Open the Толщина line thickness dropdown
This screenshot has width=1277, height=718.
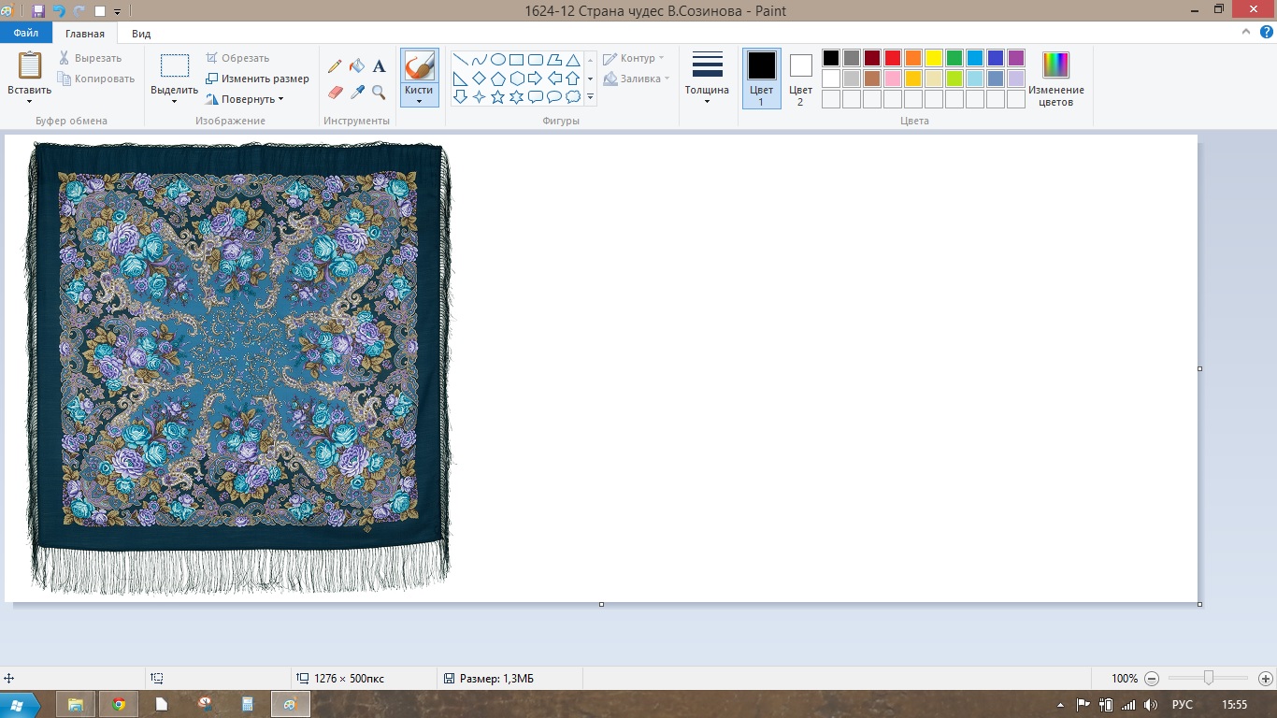707,79
